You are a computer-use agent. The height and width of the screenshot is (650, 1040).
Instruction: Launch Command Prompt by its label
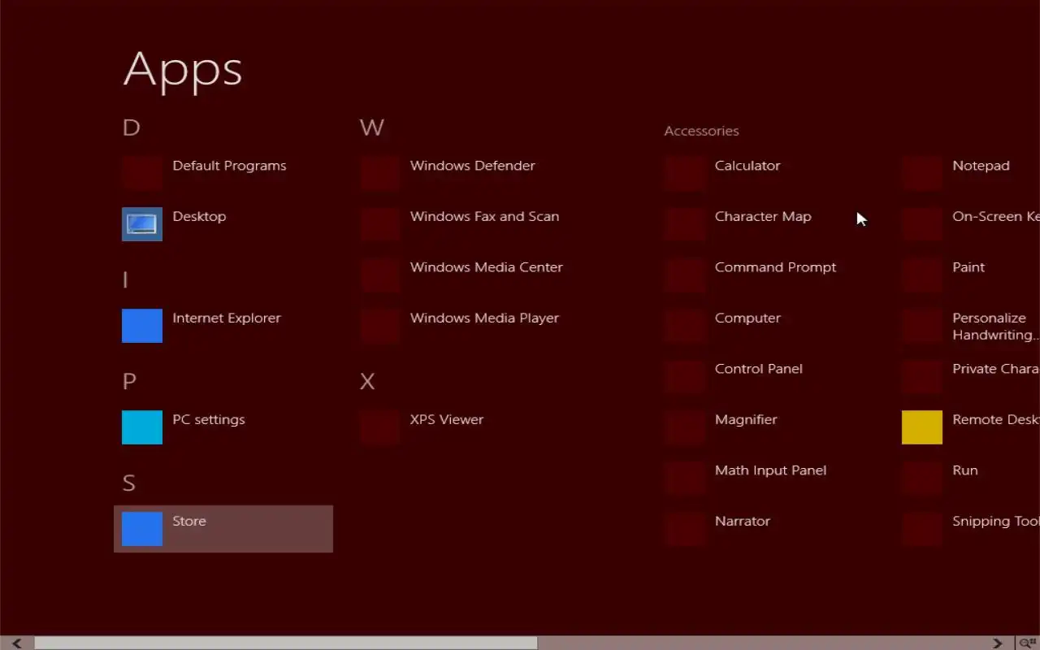(775, 267)
